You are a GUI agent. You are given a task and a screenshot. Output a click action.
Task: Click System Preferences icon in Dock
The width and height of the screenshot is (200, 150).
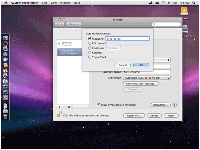pos(5,98)
